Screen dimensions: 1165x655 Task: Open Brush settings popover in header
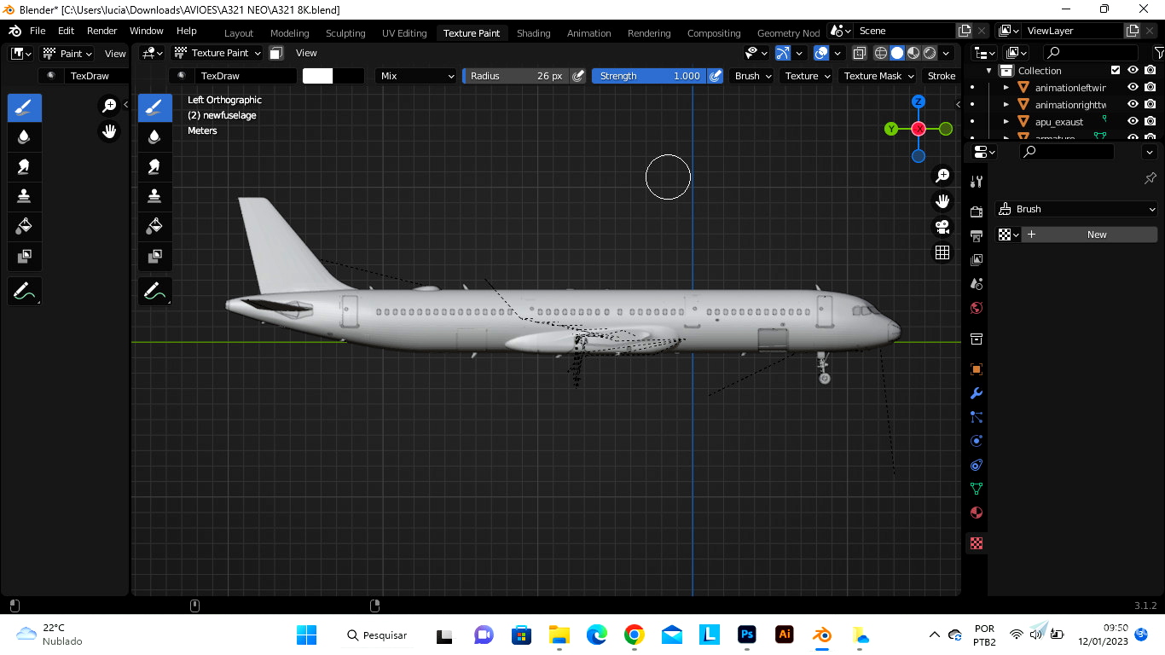click(752, 76)
